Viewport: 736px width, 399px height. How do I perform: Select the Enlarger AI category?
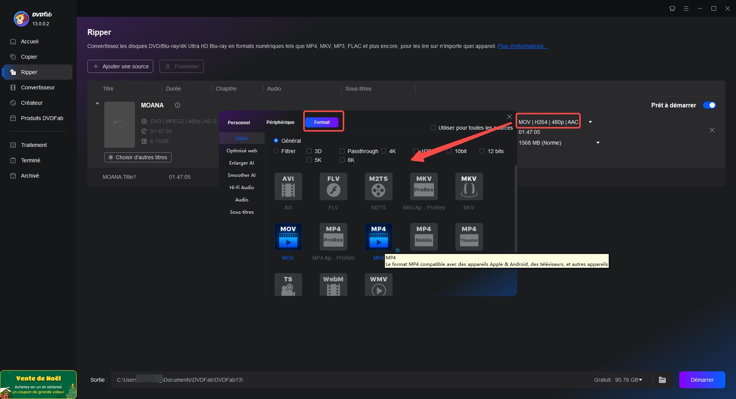pyautogui.click(x=242, y=163)
